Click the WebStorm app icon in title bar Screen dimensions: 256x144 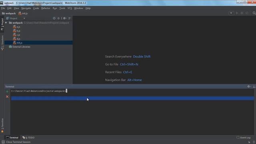pos(2,3)
